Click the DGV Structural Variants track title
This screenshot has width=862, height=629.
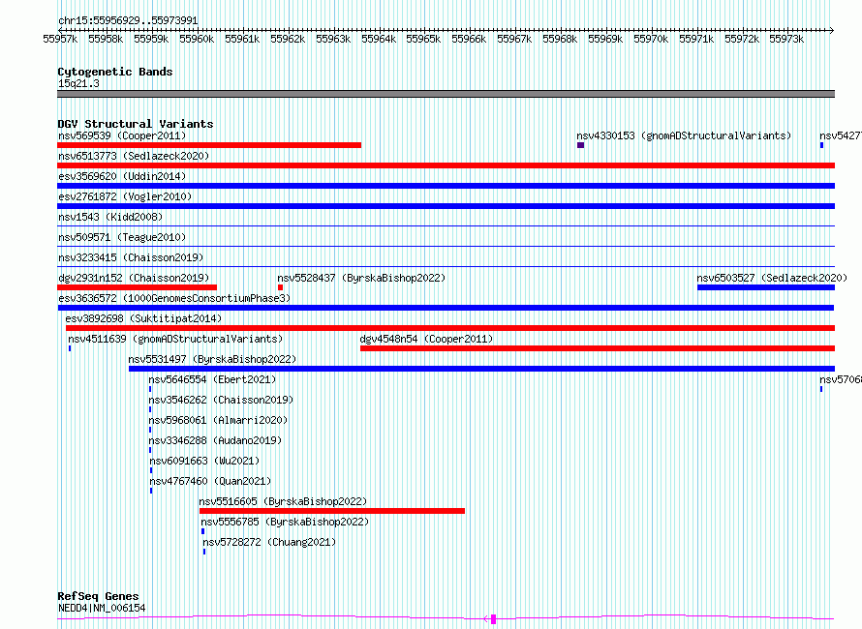[x=136, y=124]
